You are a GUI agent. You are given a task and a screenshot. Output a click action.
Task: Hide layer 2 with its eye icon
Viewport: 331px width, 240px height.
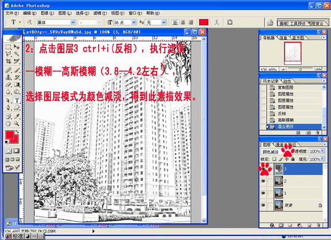(x=263, y=181)
